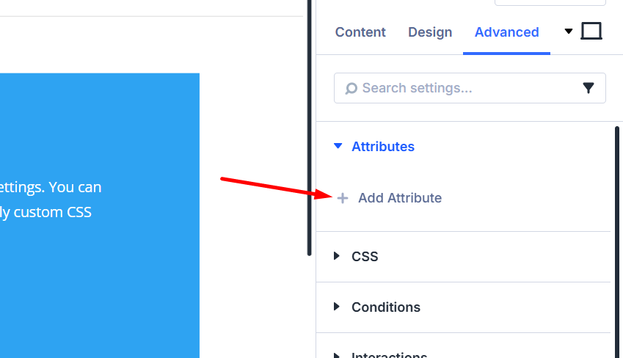Click the magnifier icon in search box
The image size is (623, 358).
coord(351,89)
